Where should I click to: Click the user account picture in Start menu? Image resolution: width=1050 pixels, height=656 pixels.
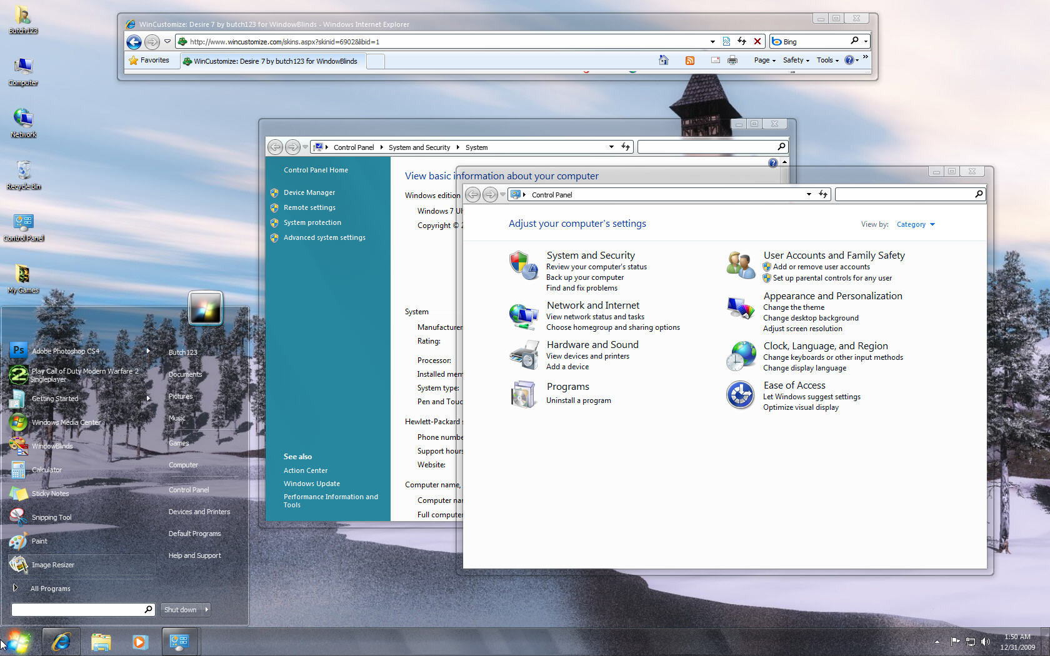(206, 308)
